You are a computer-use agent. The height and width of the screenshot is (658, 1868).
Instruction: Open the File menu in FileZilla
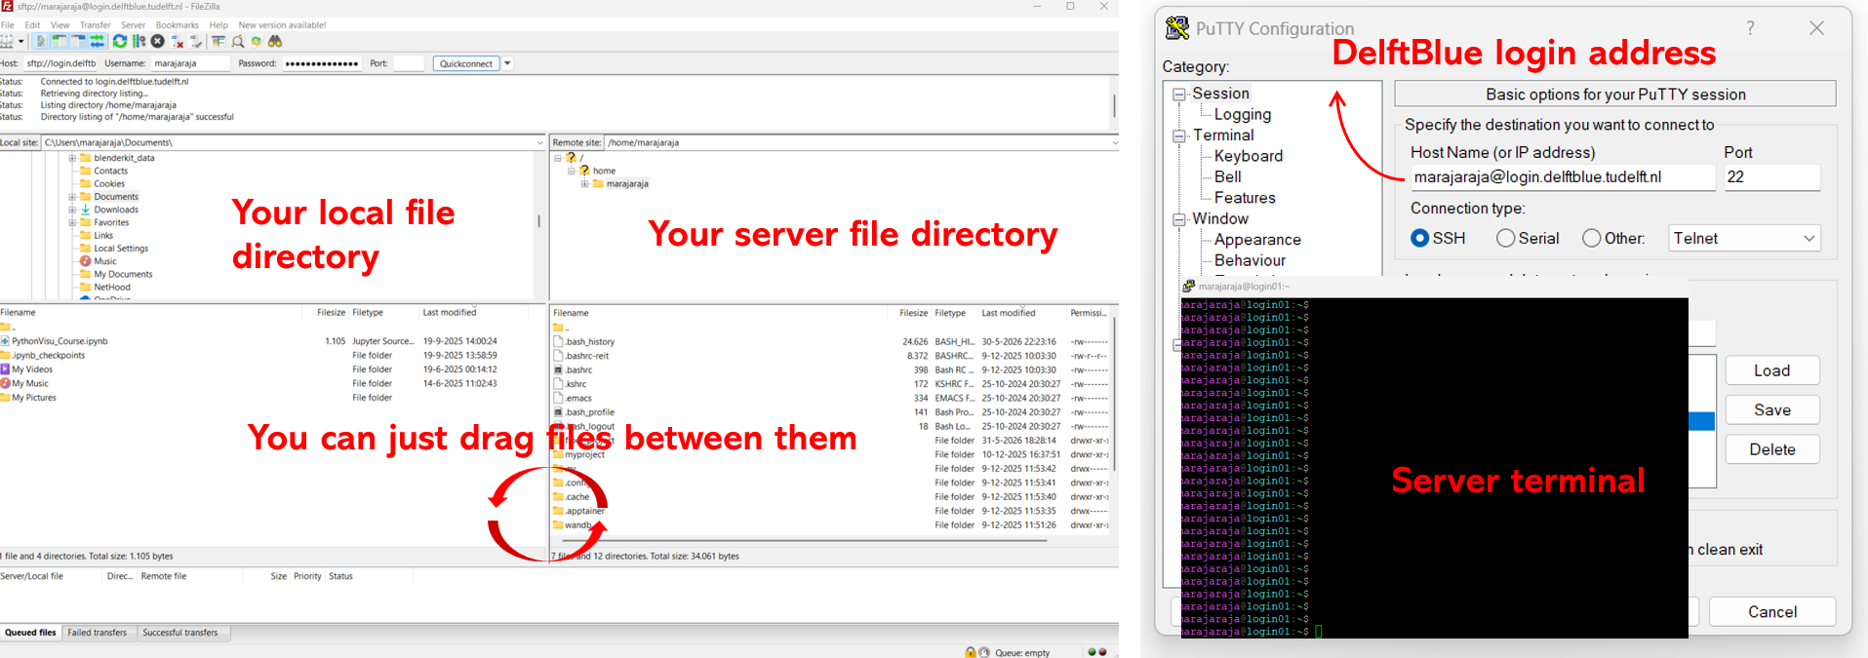[x=8, y=25]
